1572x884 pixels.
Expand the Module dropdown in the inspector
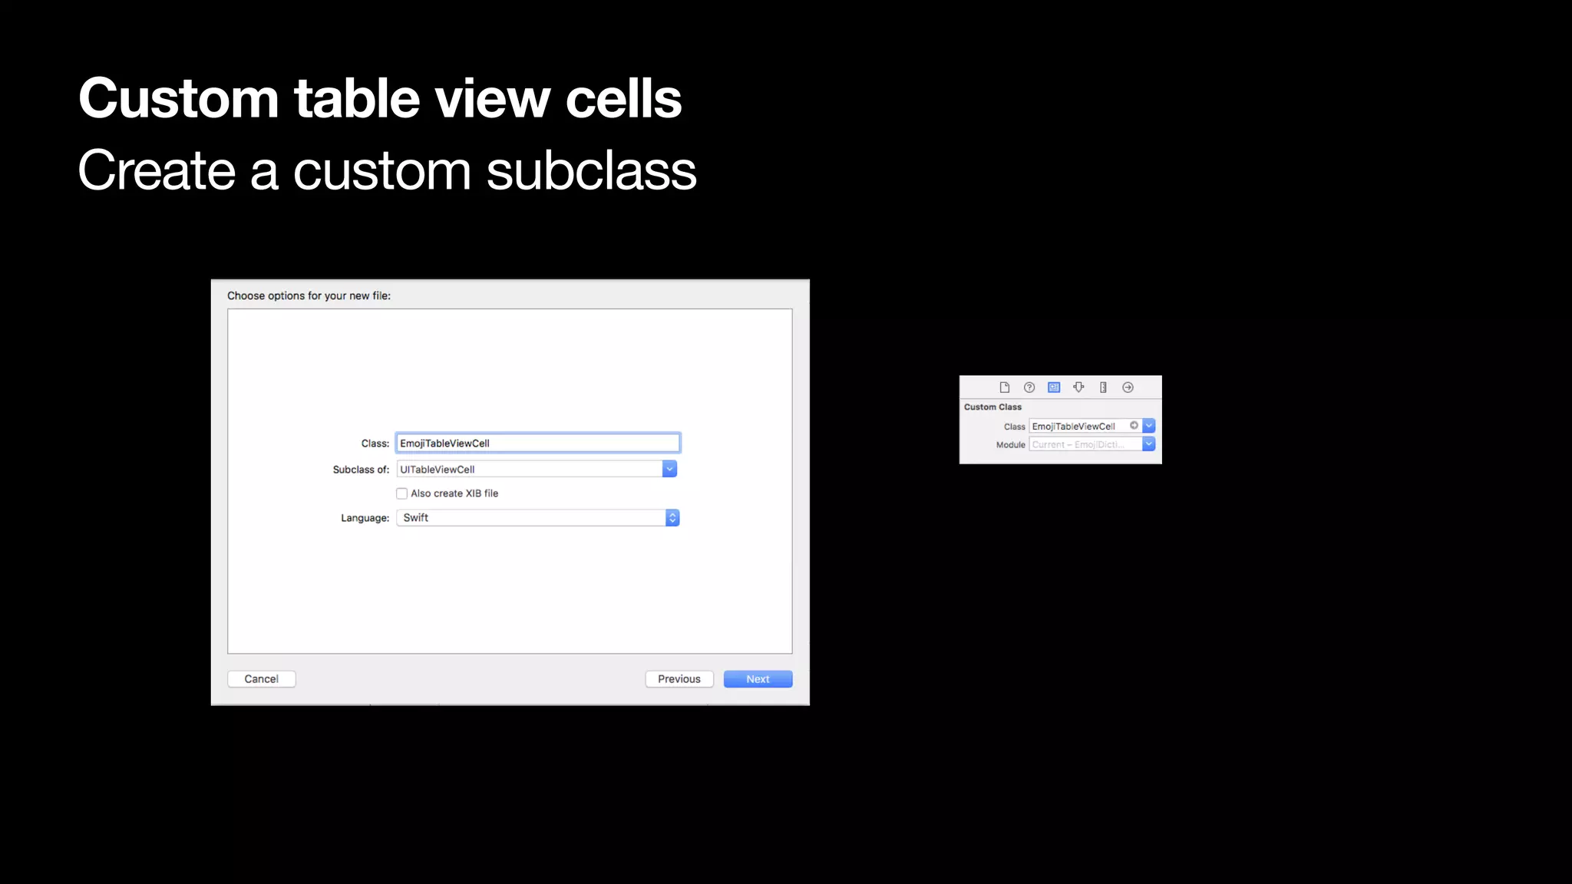click(1149, 444)
